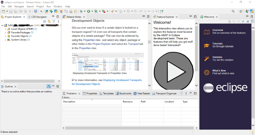This screenshot has width=255, height=135.
Task: Click the New wizard toolbar icon
Action: 3,11
